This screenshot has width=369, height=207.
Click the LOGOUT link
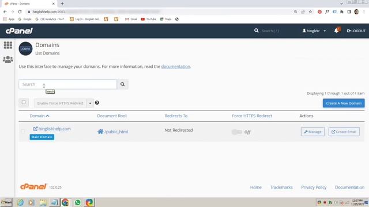coord(356,30)
